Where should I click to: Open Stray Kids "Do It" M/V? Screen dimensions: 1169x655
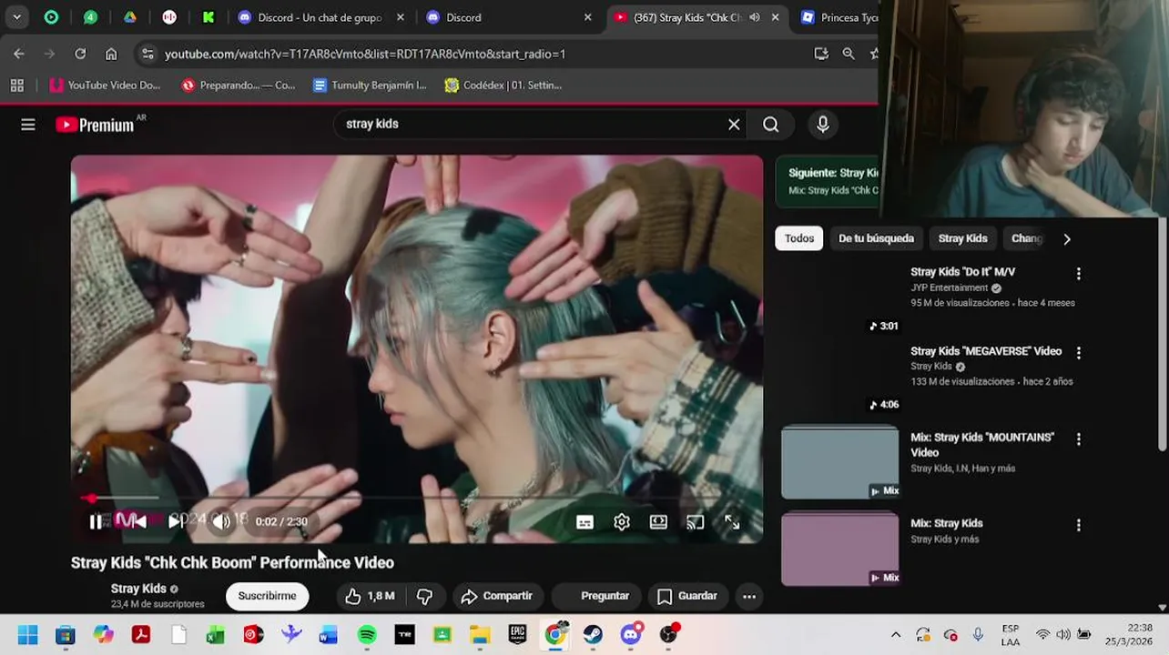[x=962, y=272]
